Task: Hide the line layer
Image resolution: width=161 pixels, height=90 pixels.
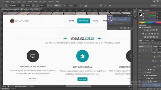Action: tap(140, 61)
